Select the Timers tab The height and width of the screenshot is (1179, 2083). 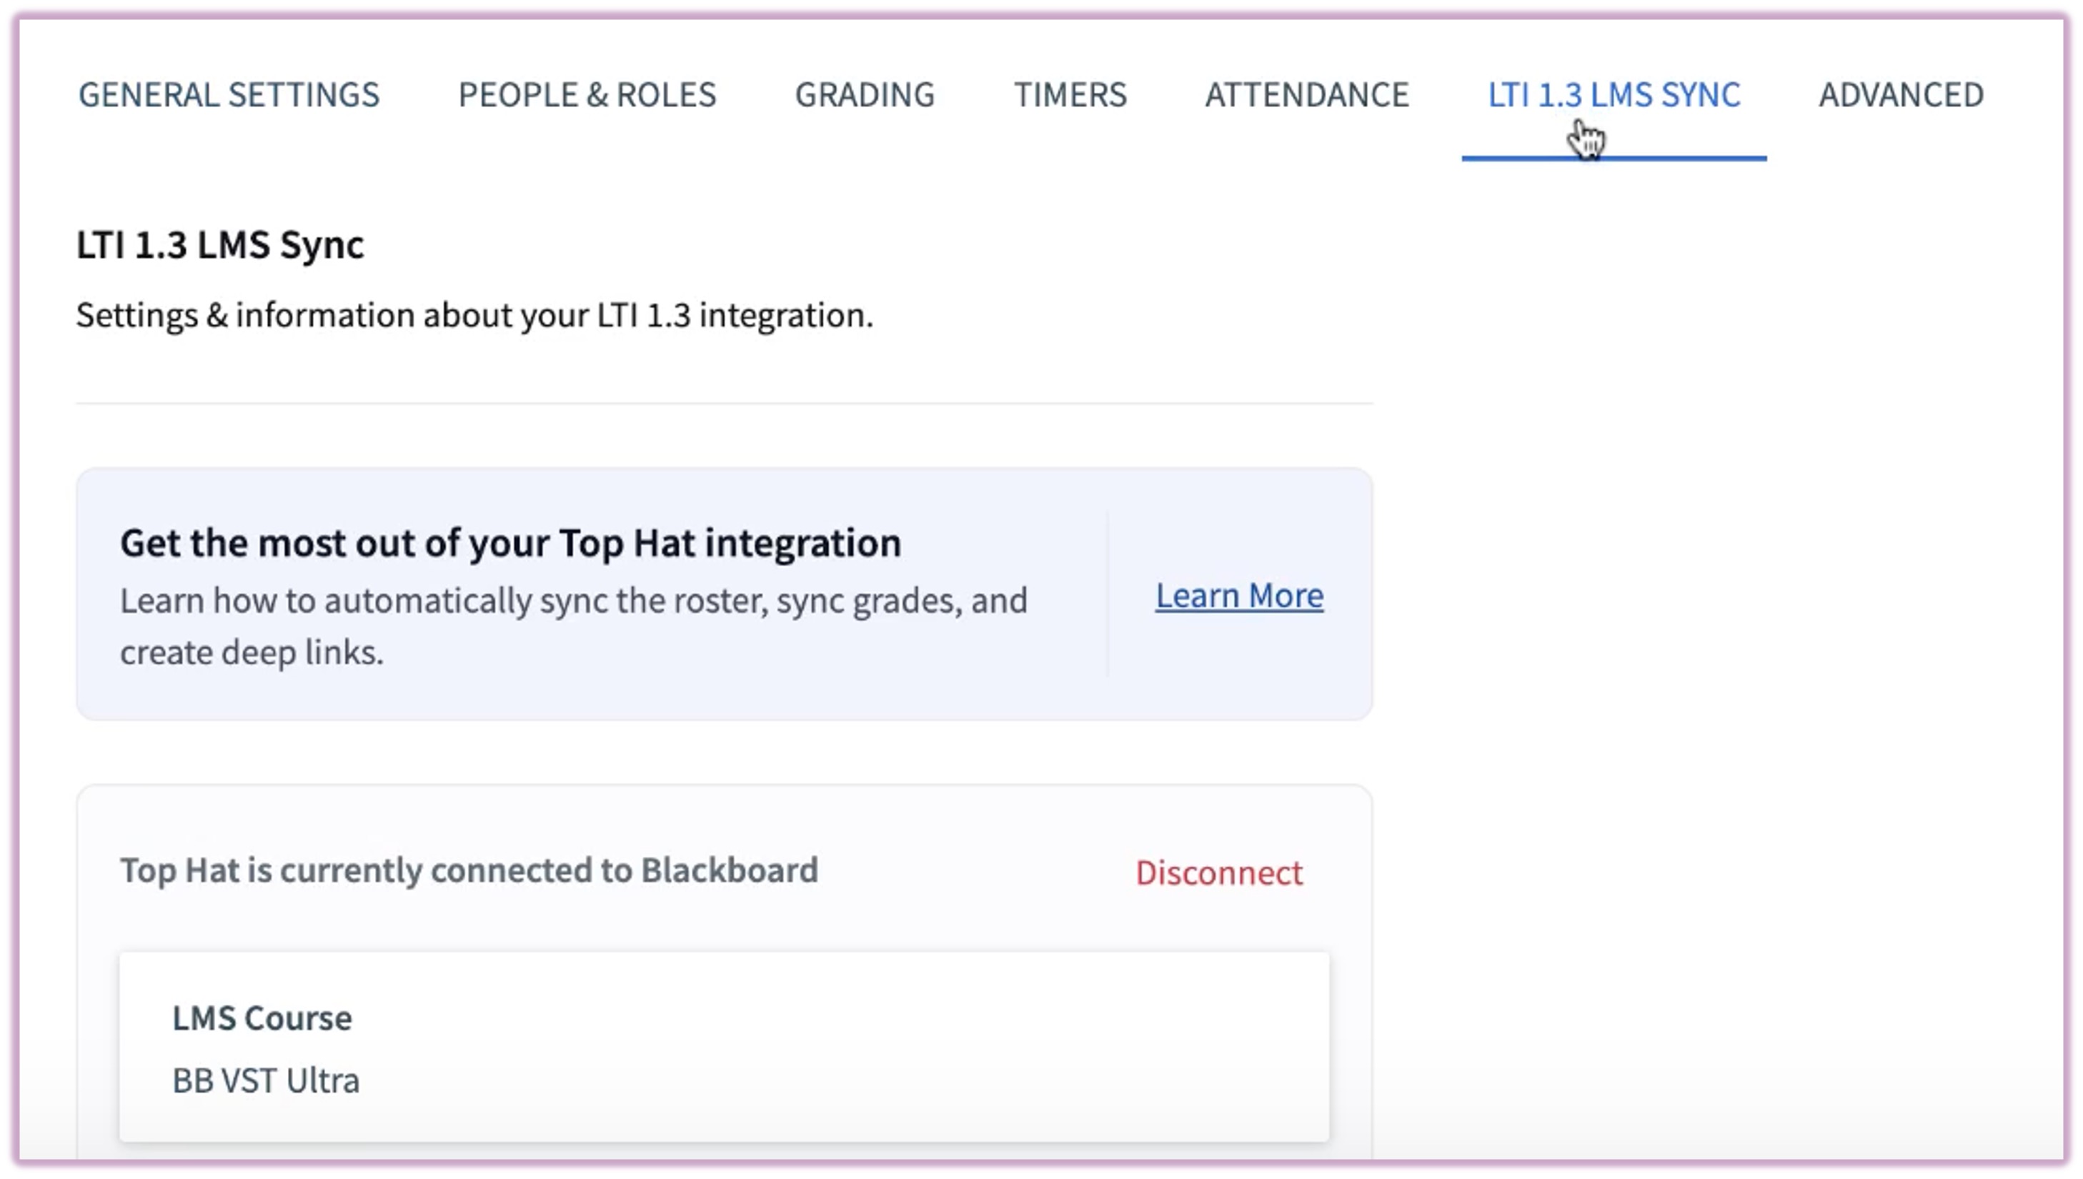tap(1070, 95)
